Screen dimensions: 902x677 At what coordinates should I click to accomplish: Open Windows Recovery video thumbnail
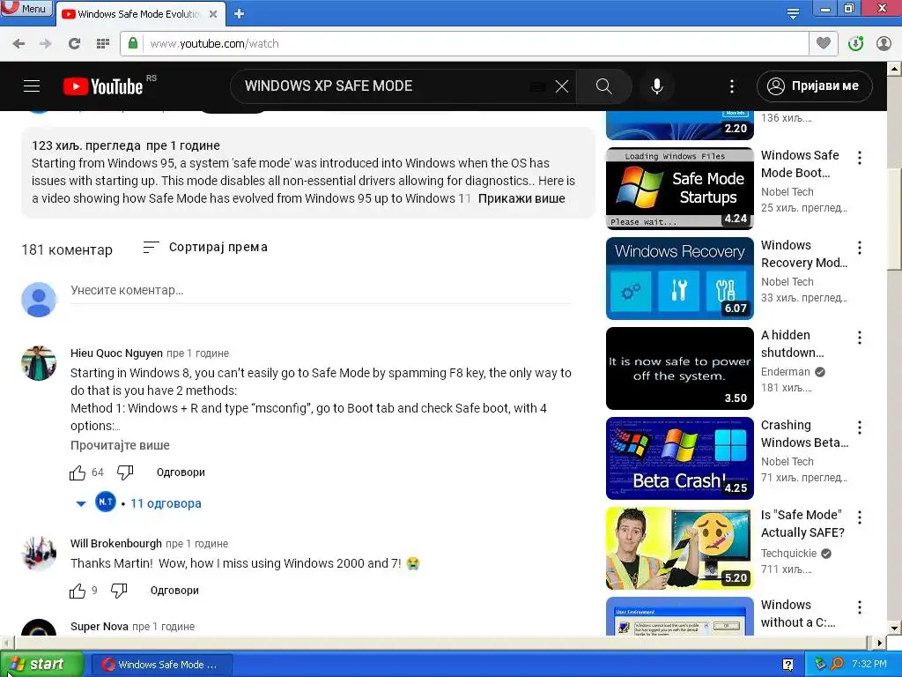pyautogui.click(x=679, y=278)
